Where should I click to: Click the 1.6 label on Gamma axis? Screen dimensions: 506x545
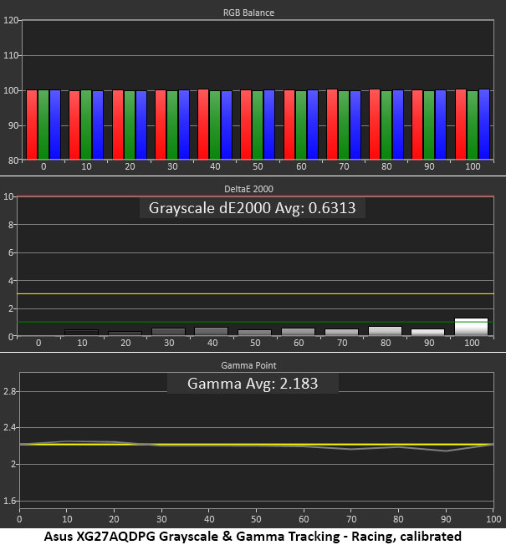9,501
